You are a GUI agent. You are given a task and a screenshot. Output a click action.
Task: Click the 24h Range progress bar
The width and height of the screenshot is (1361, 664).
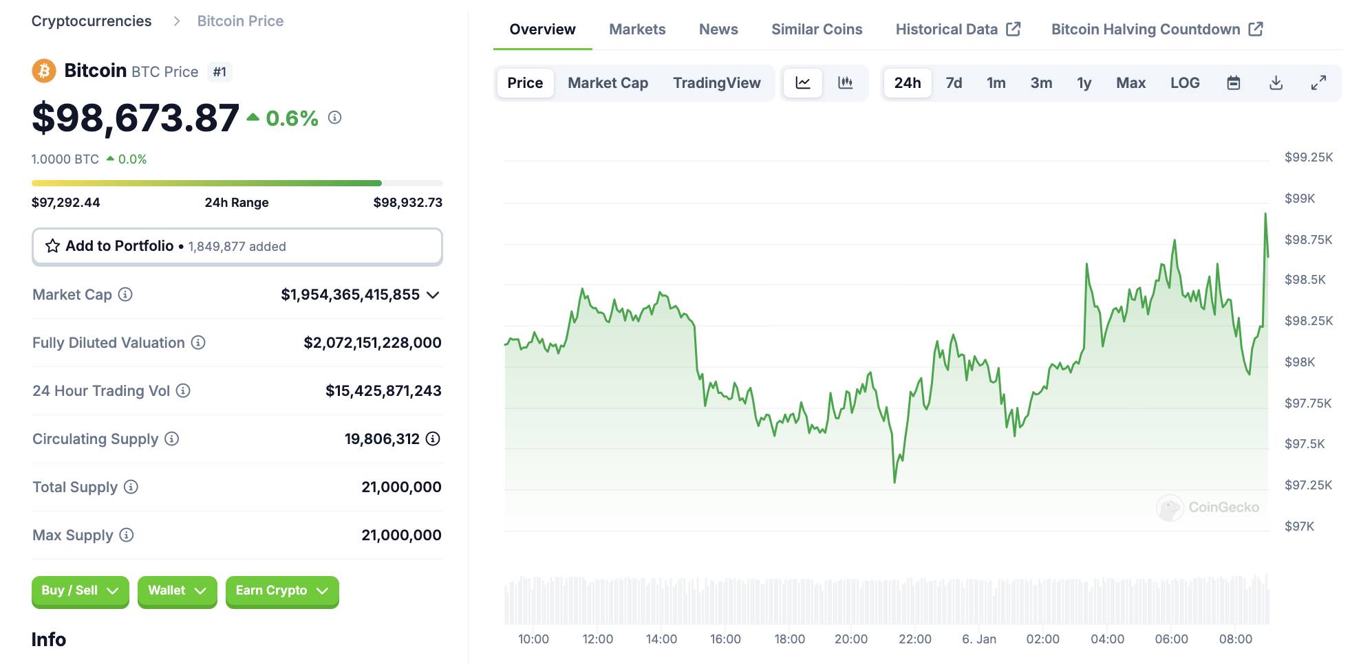click(237, 183)
